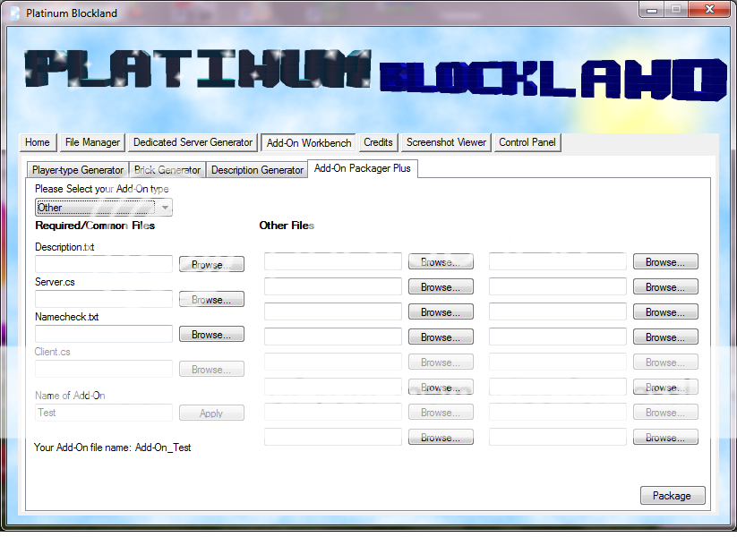Click the Platinum Blockland title bar icon
Screen dimensions: 737x537
point(14,13)
